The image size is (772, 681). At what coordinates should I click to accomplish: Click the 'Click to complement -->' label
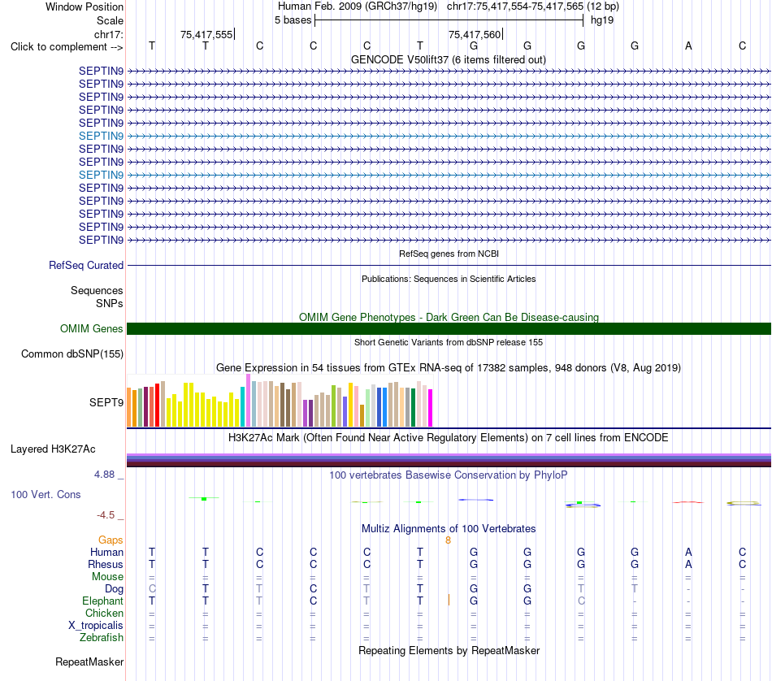67,47
